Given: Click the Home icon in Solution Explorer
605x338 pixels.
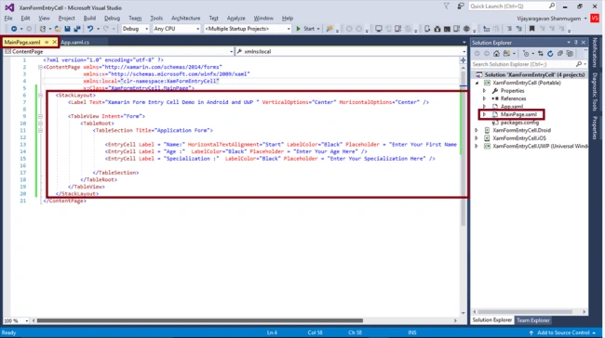Looking at the screenshot, I should pyautogui.click(x=497, y=54).
